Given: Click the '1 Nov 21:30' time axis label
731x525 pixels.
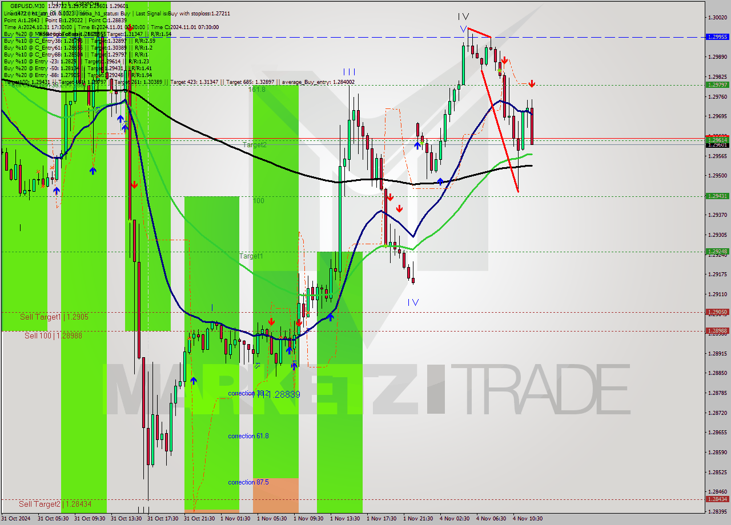Looking at the screenshot, I should [419, 519].
